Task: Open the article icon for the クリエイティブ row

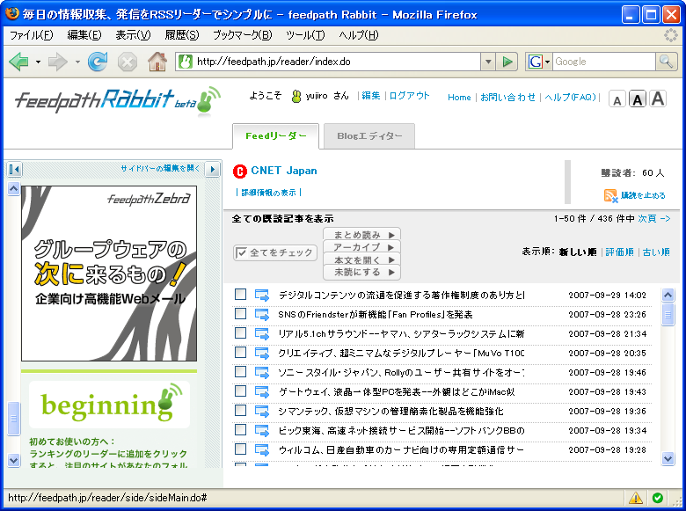Action: click(x=261, y=353)
